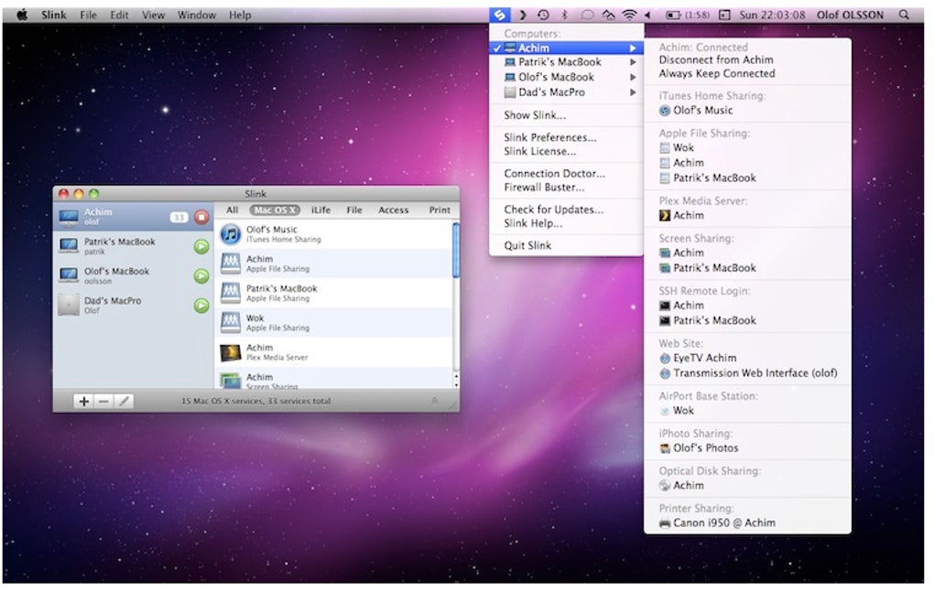
Task: Click the green connect button for Patrik's MacBook
Action: pyautogui.click(x=201, y=246)
